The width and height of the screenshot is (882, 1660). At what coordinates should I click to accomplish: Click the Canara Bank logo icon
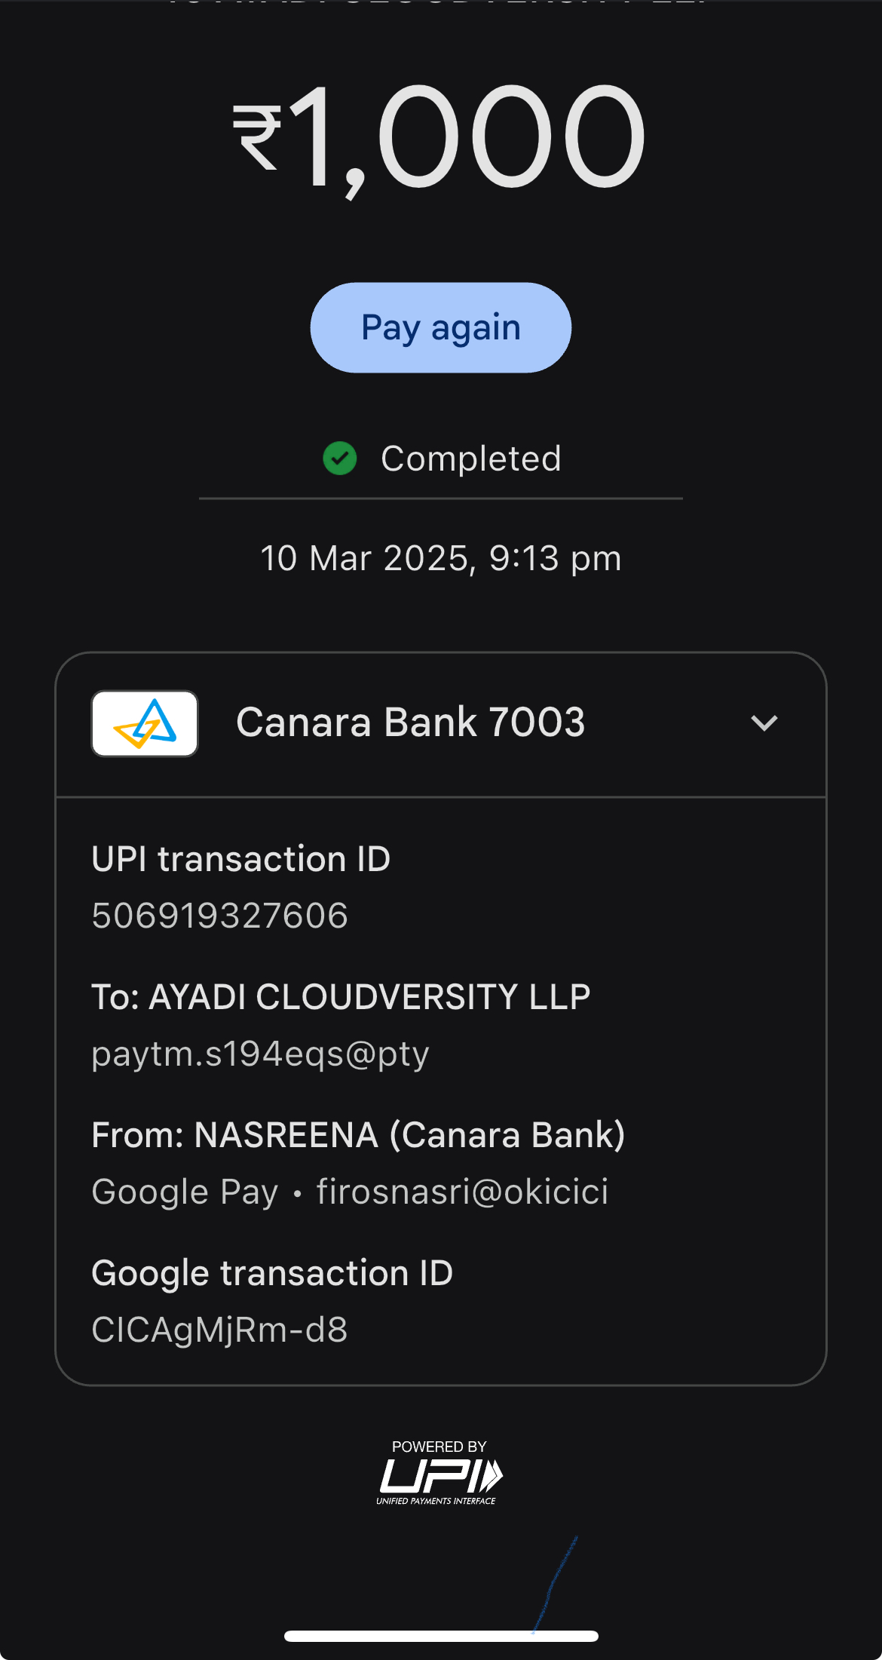click(x=145, y=723)
